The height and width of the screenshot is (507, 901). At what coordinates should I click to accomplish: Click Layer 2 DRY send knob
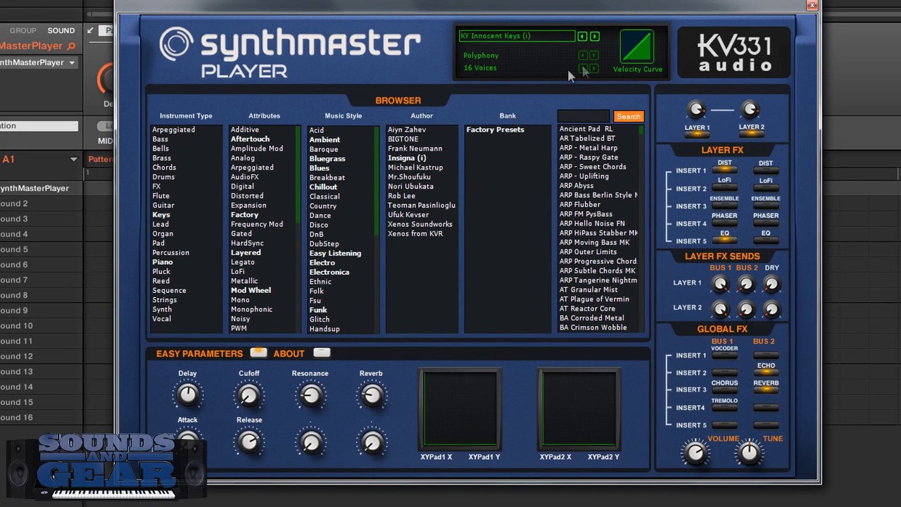(x=771, y=308)
